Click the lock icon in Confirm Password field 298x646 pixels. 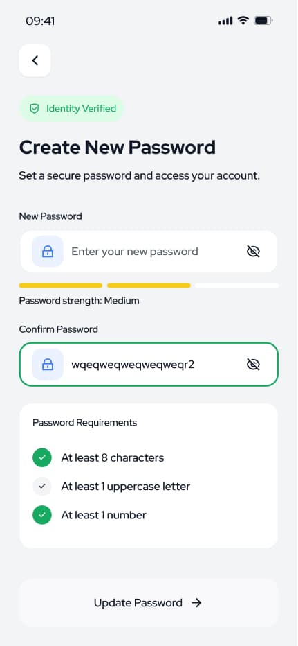(x=48, y=364)
